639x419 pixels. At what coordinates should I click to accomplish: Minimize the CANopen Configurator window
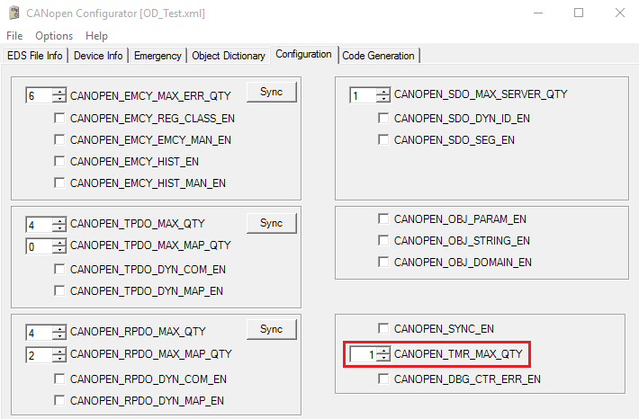538,13
